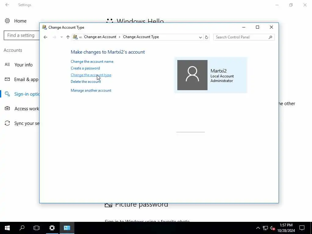Click Delete the account link
Screen dimensions: 312x234
tap(86, 82)
